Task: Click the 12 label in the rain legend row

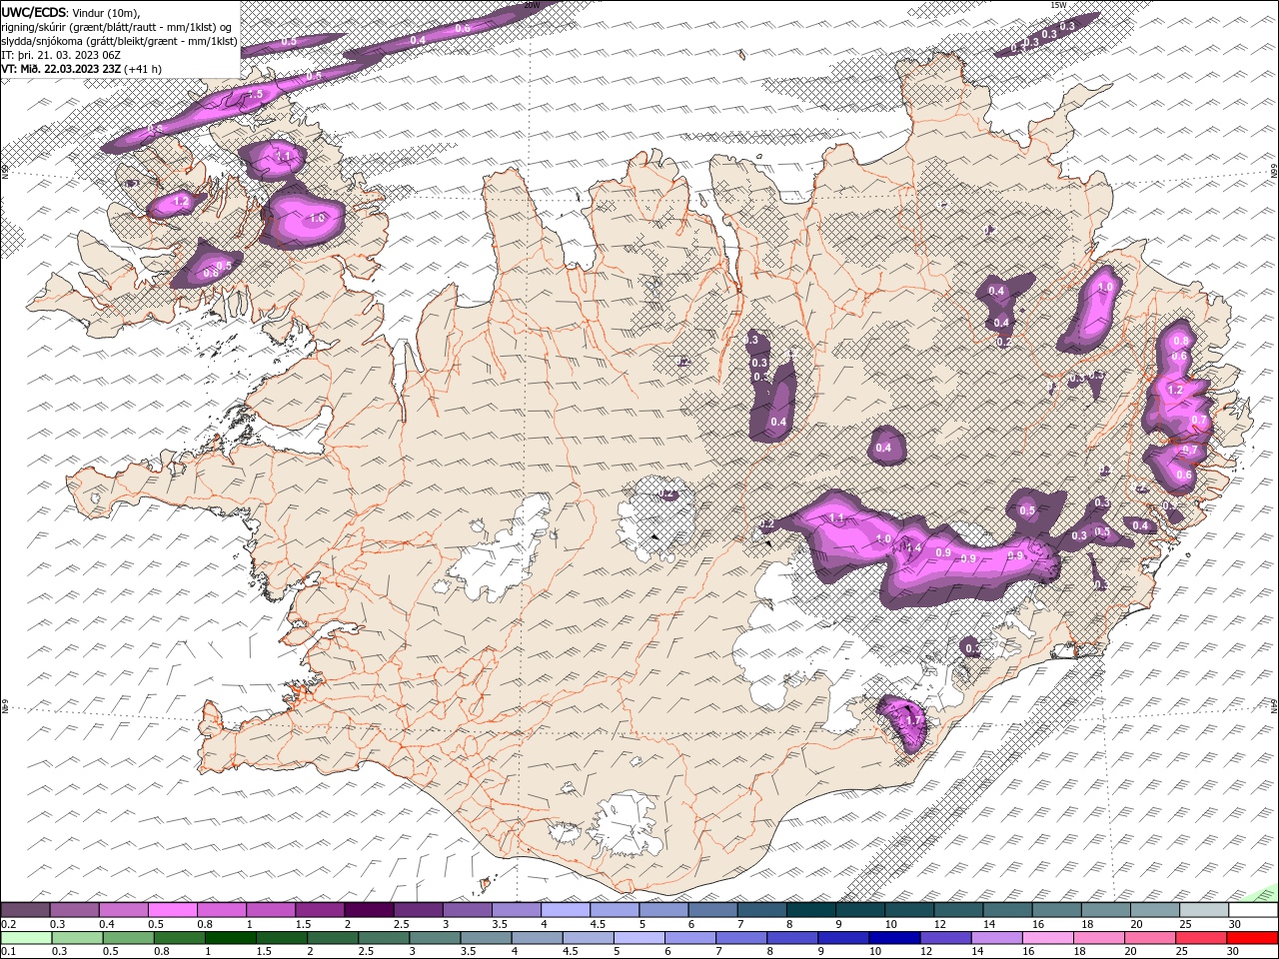Action: click(x=926, y=952)
